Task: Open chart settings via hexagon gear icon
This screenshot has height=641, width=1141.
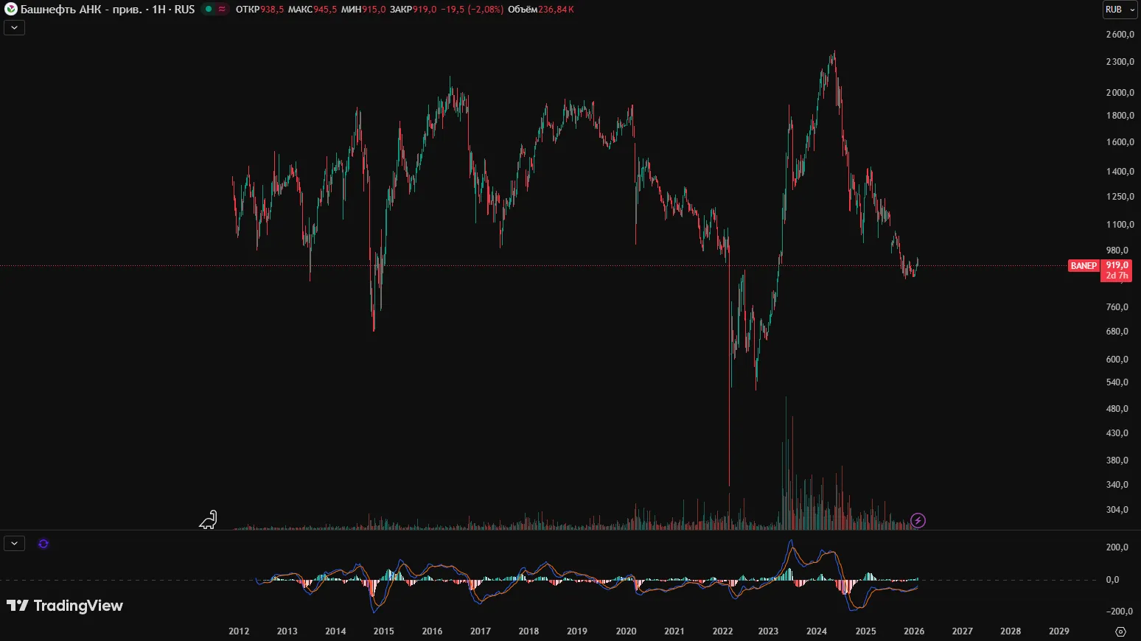Action: coord(1120,631)
